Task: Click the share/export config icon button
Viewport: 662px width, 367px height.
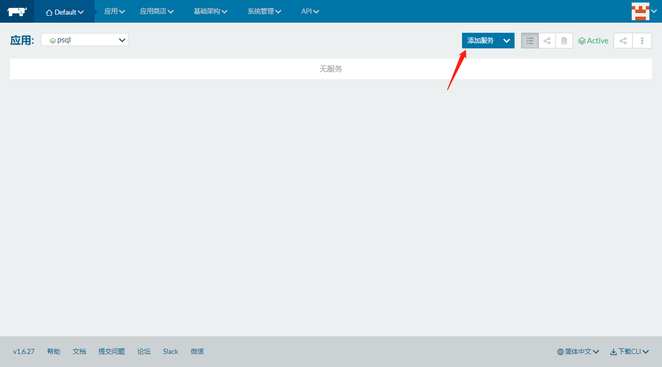Action: [623, 41]
